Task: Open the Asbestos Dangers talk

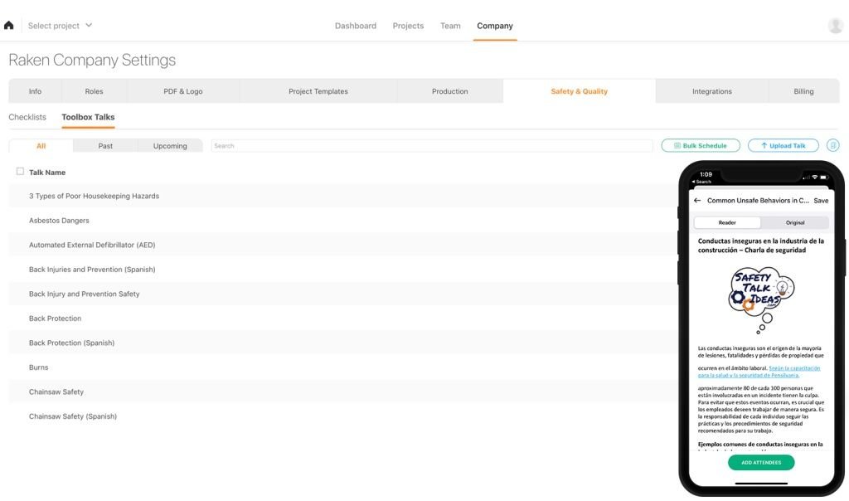Action: [x=59, y=221]
